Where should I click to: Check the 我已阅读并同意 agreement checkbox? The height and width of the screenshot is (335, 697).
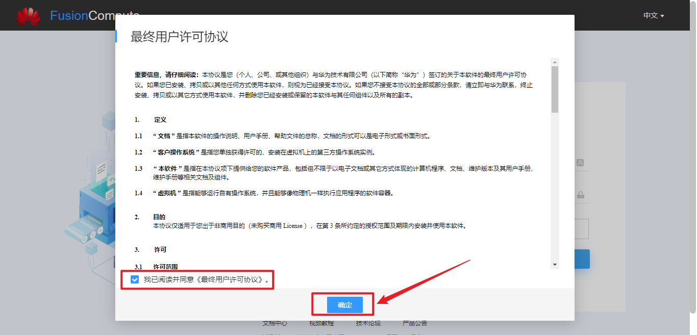(x=135, y=279)
